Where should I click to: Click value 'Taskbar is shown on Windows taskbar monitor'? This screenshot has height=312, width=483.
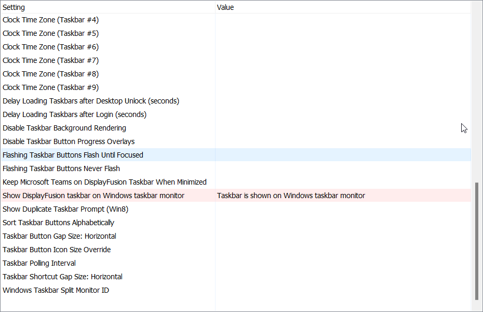click(291, 196)
